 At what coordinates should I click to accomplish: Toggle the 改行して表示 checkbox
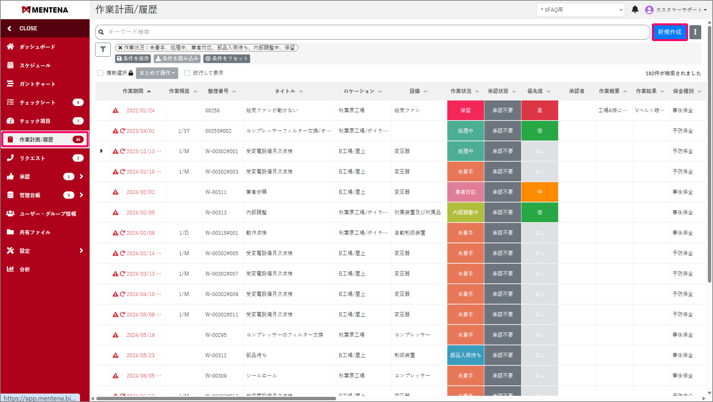point(187,73)
